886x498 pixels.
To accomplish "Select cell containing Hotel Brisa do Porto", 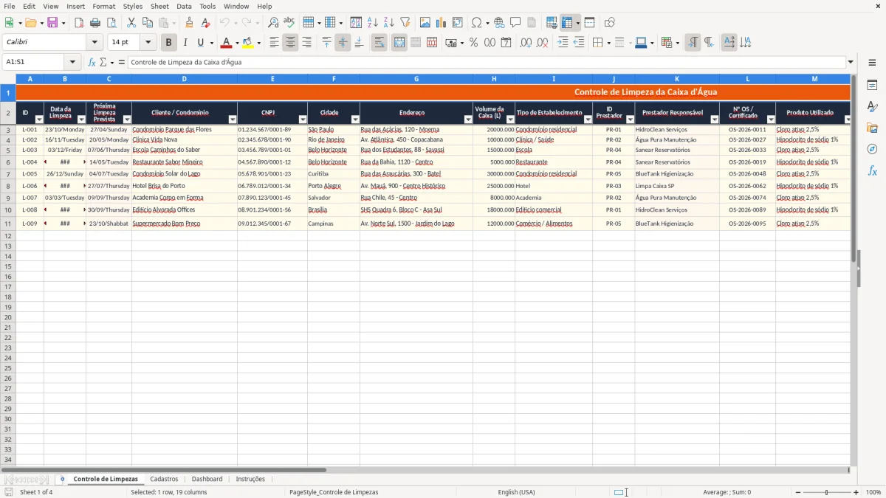I will click(x=184, y=186).
